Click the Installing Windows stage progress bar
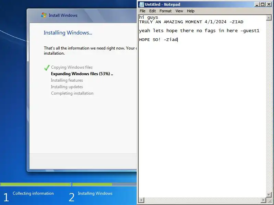 [104, 184]
